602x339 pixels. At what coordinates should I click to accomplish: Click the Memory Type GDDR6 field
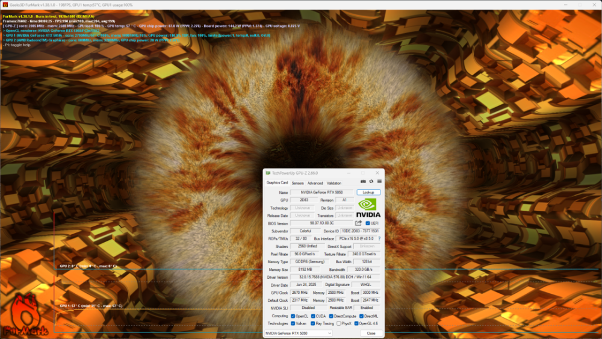coord(309,262)
